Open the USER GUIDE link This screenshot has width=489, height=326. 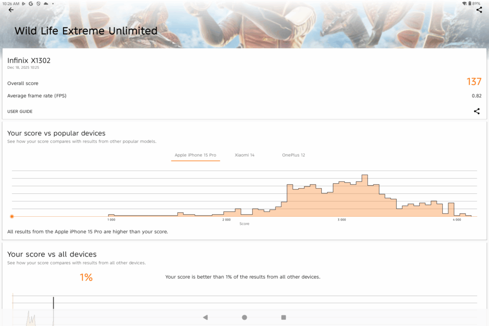(20, 112)
